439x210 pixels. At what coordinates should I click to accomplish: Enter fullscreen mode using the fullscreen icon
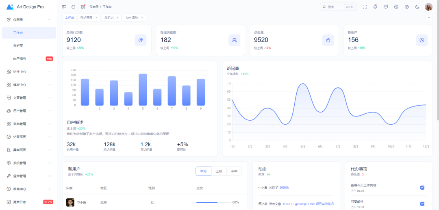click(365, 7)
